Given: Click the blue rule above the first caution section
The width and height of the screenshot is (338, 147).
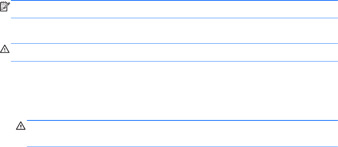Looking at the screenshot, I should tap(174, 43).
